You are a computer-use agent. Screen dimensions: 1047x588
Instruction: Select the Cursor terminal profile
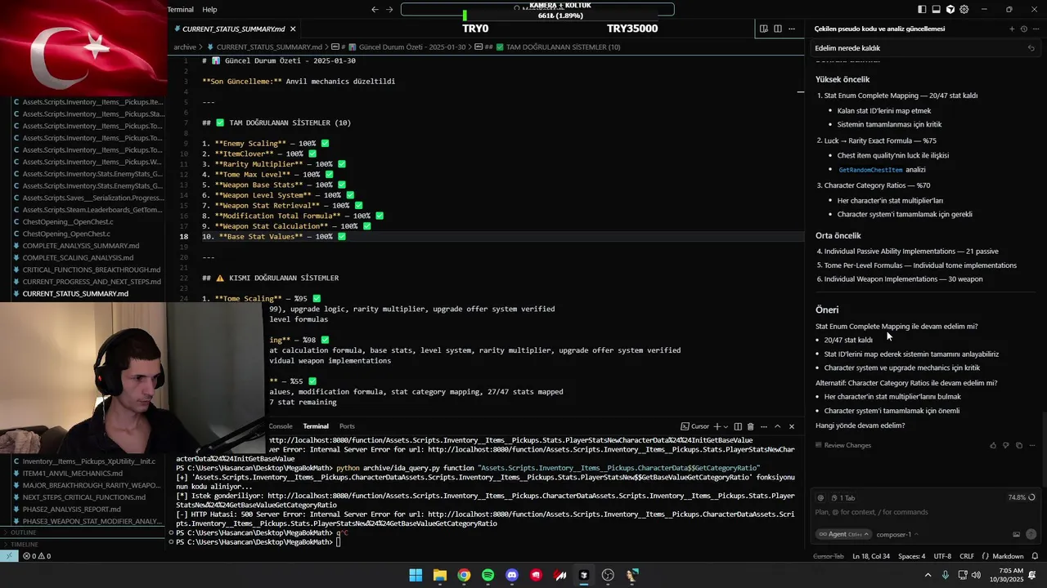[694, 426]
